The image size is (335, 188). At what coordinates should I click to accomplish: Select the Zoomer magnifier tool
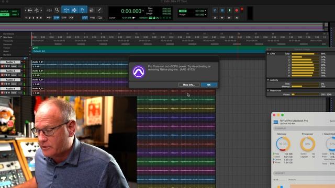tap(57, 10)
